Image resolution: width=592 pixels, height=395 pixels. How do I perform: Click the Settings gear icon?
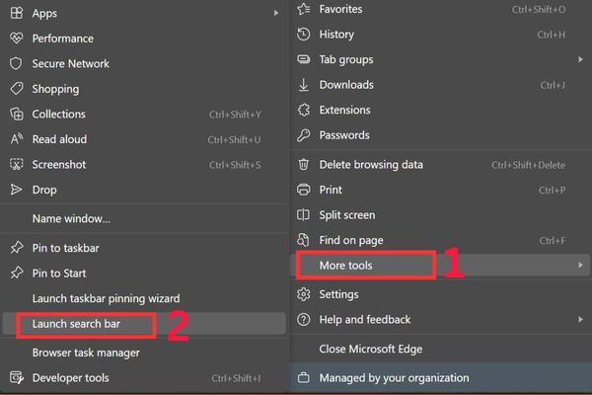pos(304,294)
